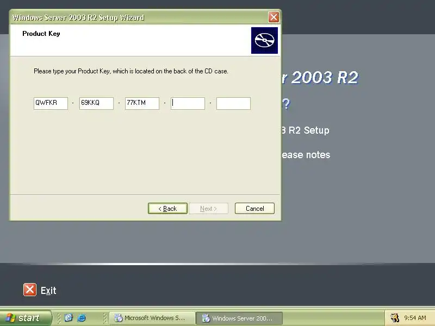Click the Setup Wizard title bar
Viewport: 435px width, 326px height.
click(x=139, y=17)
